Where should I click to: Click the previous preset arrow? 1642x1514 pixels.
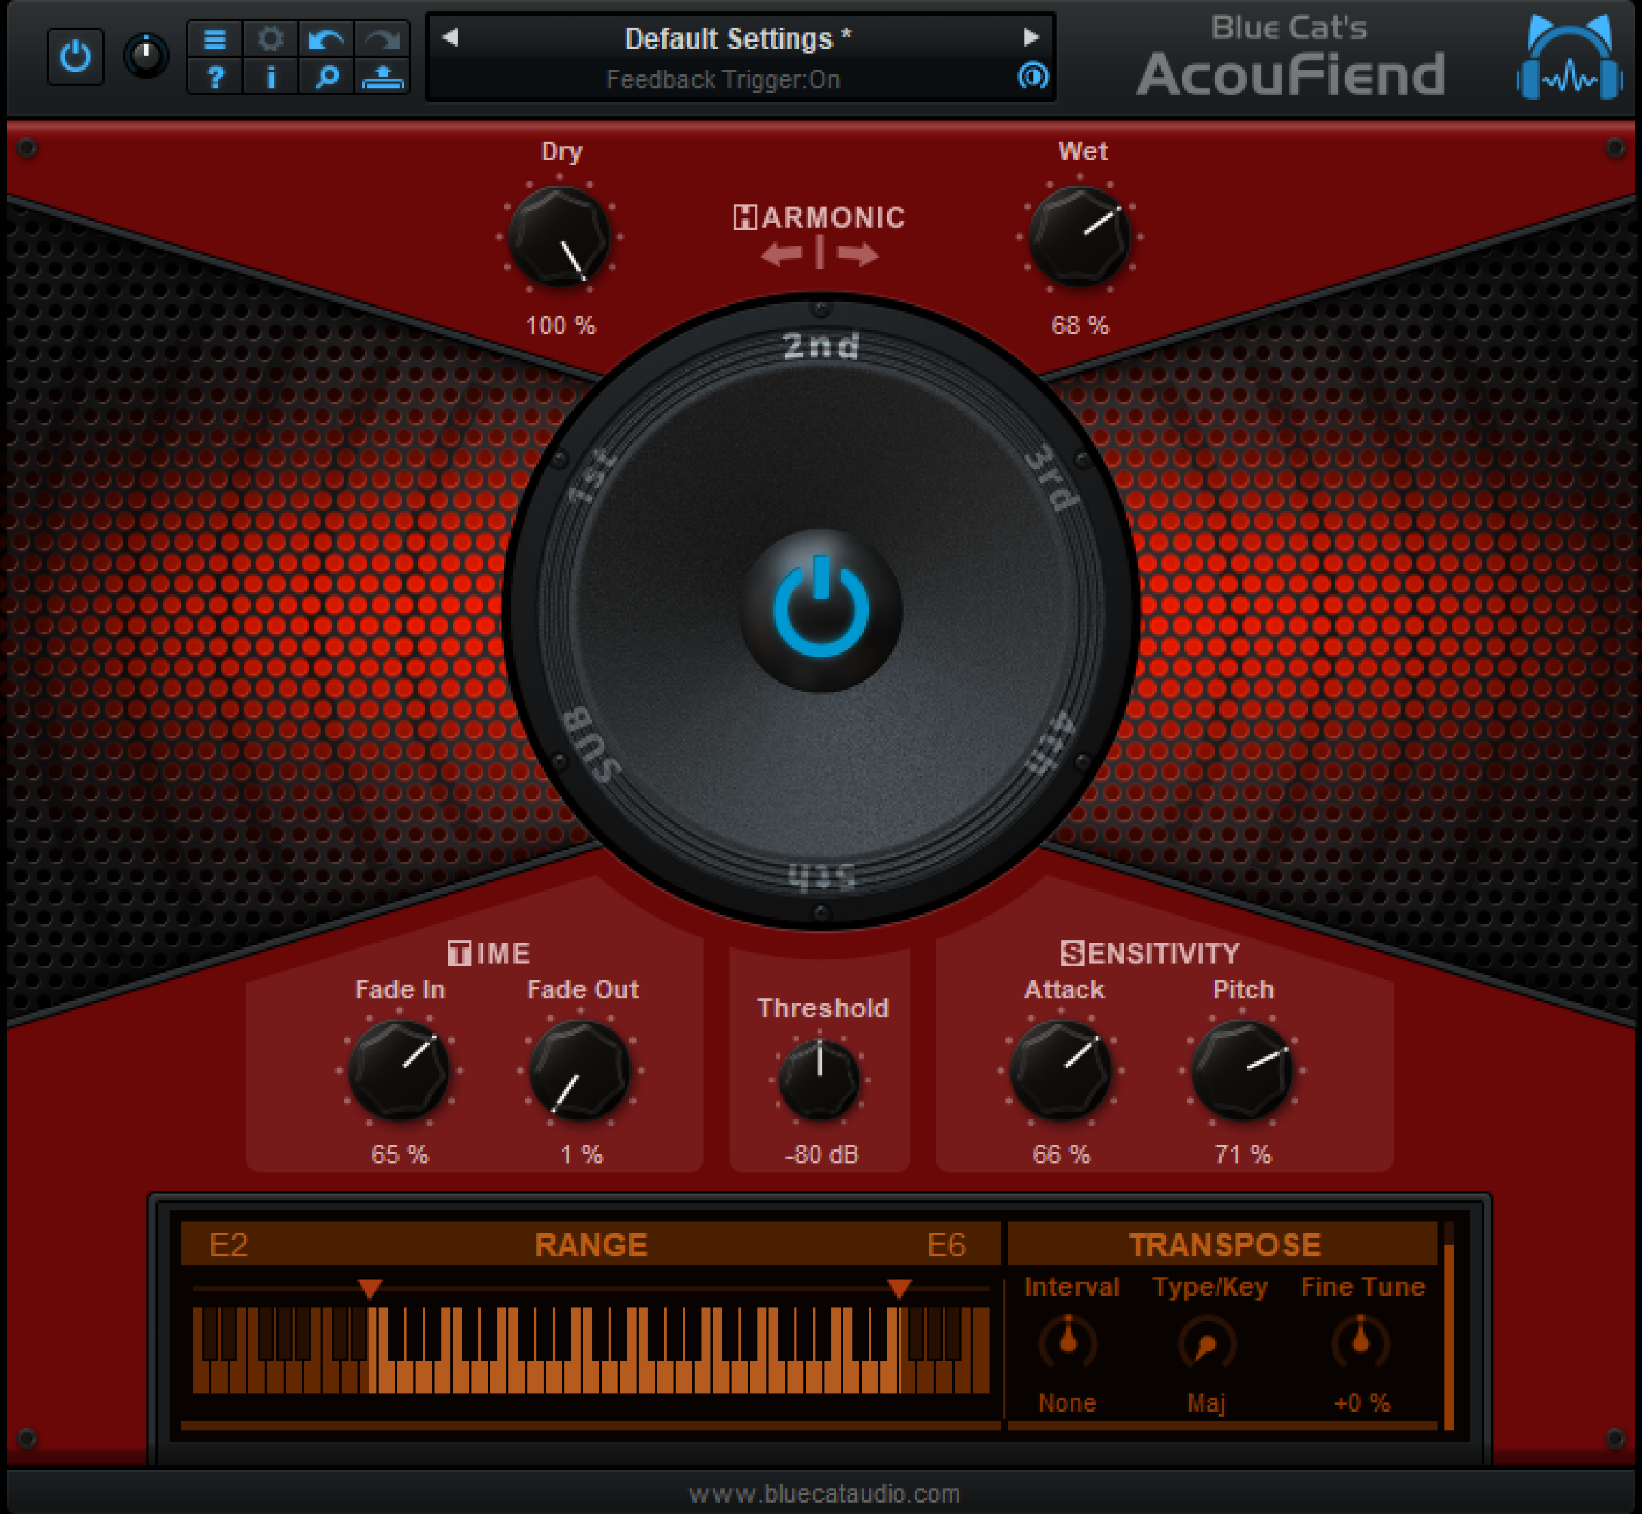pyautogui.click(x=449, y=38)
